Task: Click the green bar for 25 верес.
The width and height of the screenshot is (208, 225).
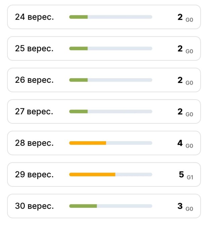Action: [x=79, y=49]
